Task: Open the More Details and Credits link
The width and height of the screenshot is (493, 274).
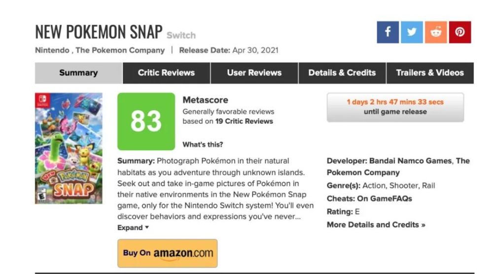Action: pos(376,225)
